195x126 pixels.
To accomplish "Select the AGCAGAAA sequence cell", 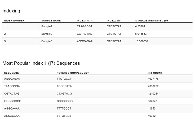I will tap(12, 116).
